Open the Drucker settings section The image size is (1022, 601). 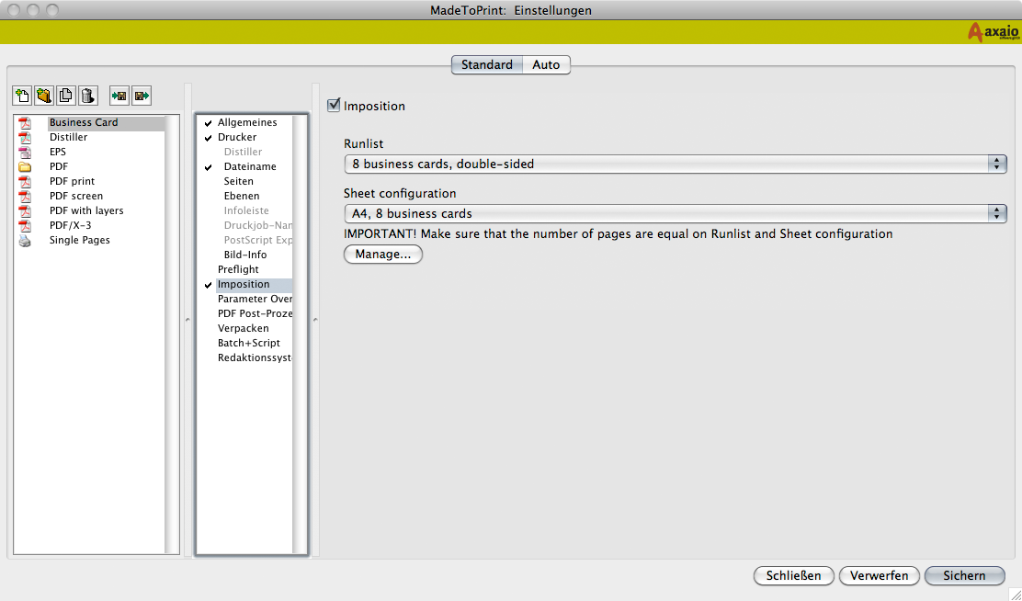pyautogui.click(x=237, y=138)
